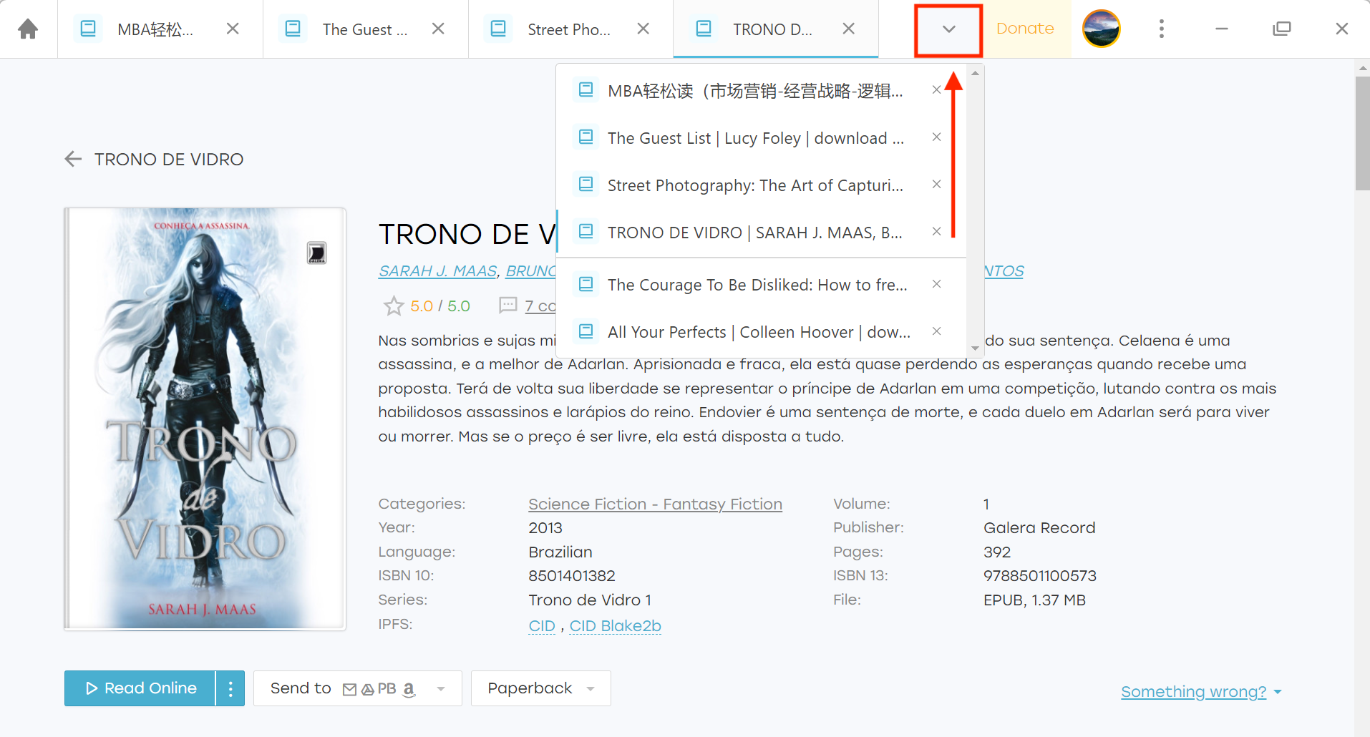This screenshot has height=737, width=1370.
Task: Open the three-dot app menu
Action: [x=1161, y=29]
